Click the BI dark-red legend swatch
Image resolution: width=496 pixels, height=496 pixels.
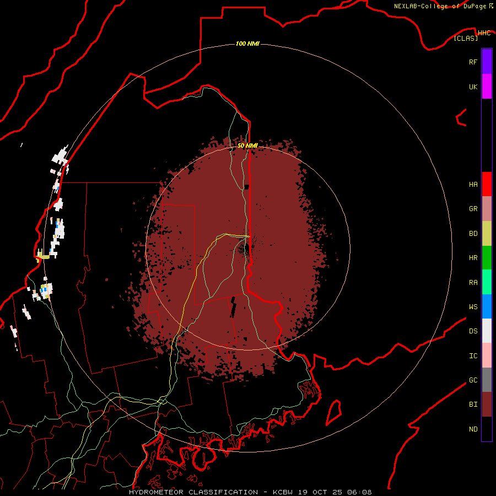click(487, 405)
